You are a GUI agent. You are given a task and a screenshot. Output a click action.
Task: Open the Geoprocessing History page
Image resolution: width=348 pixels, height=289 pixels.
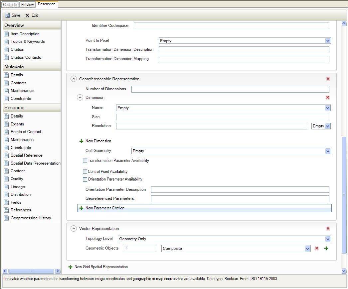click(31, 218)
